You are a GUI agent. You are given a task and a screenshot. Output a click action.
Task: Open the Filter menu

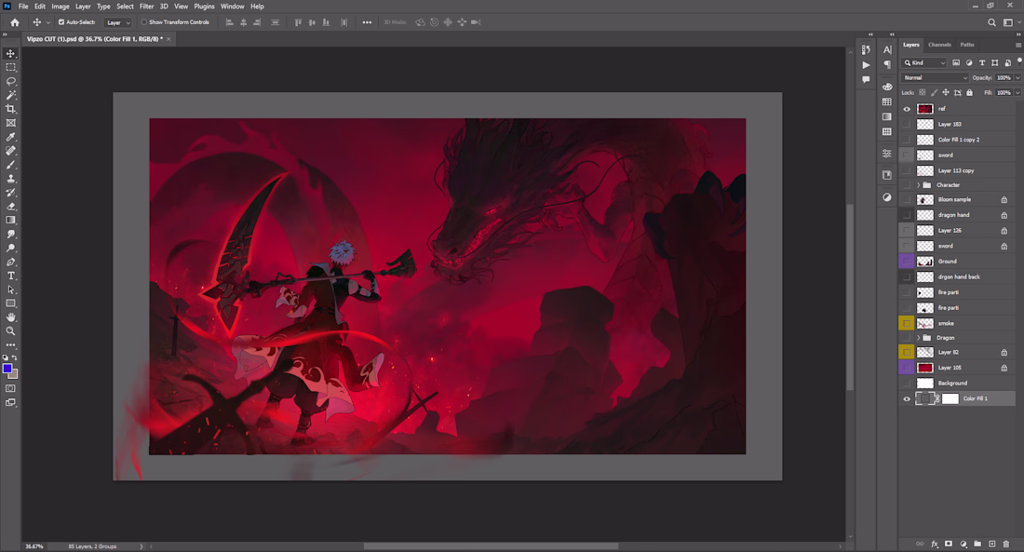(x=146, y=7)
